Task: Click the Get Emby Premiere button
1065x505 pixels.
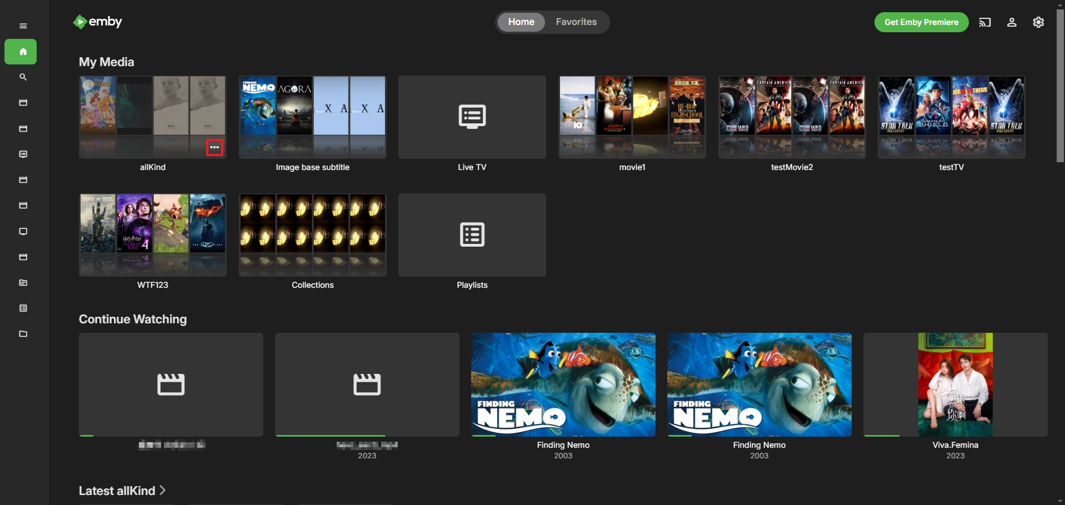Action: coord(921,22)
